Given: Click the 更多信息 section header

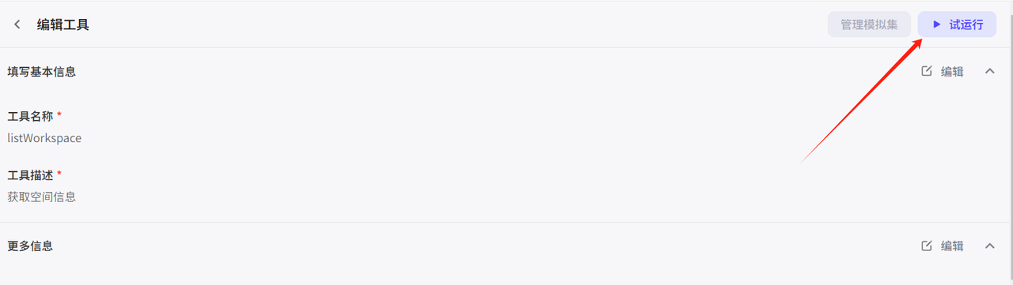Looking at the screenshot, I should coord(30,246).
